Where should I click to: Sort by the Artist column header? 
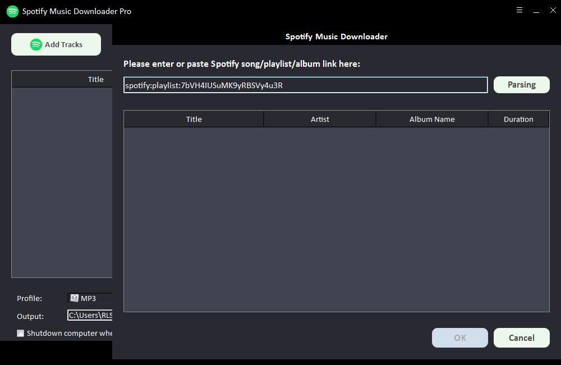pos(320,119)
